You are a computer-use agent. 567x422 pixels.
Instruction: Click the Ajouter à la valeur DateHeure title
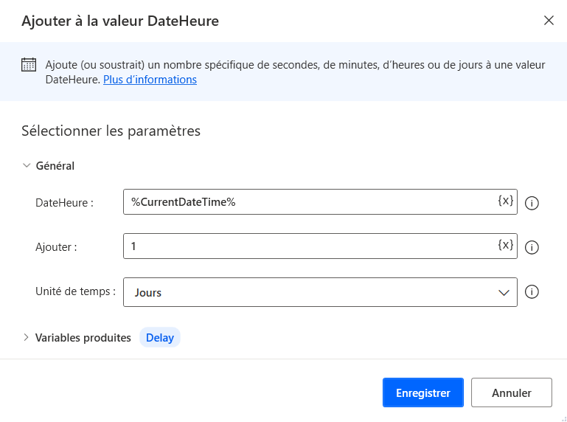[x=120, y=21]
